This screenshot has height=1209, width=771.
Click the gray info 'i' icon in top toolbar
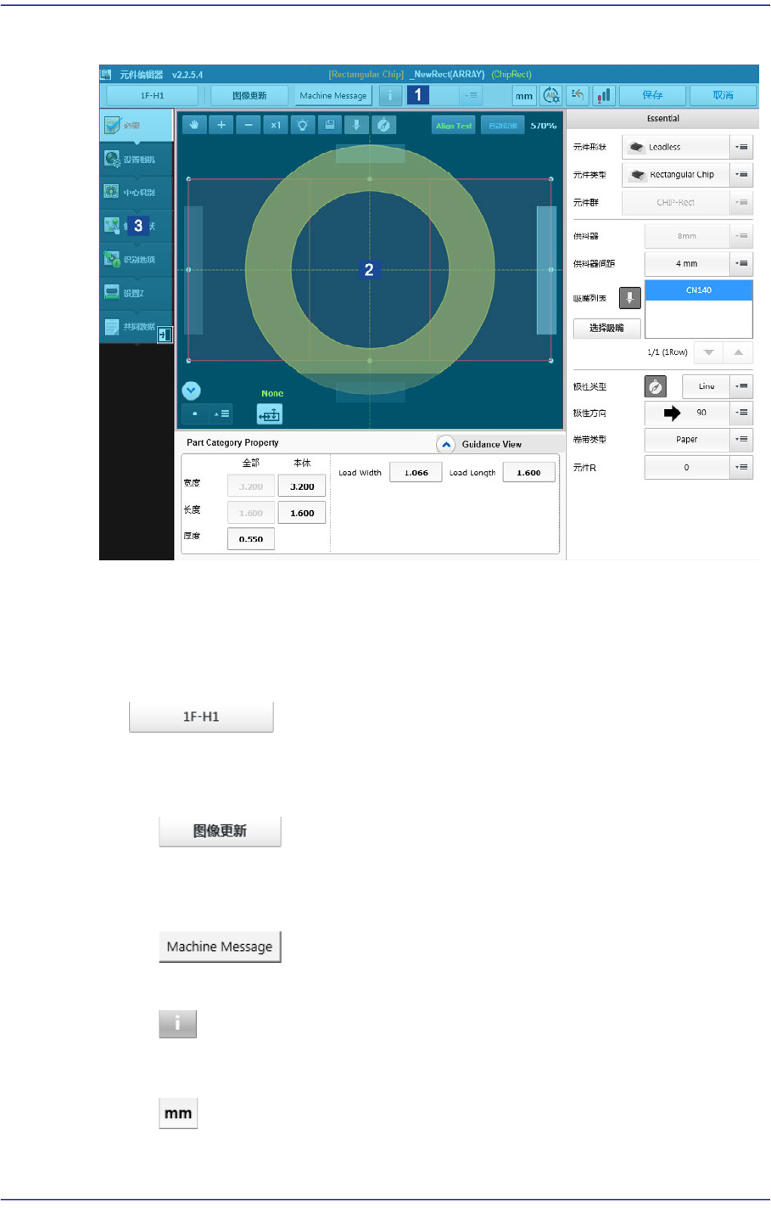[x=390, y=96]
